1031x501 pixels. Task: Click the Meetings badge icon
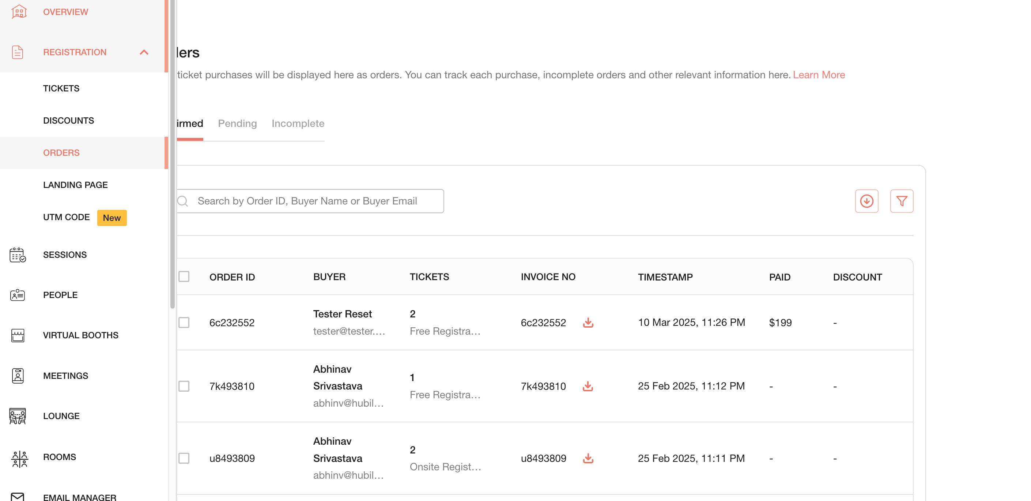click(18, 376)
